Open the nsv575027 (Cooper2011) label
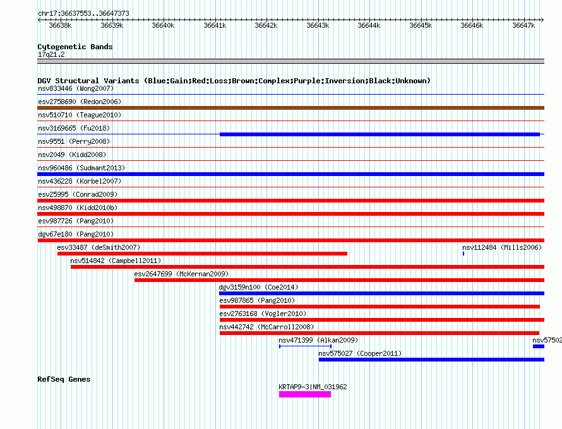This screenshot has height=429, width=562. [x=360, y=353]
